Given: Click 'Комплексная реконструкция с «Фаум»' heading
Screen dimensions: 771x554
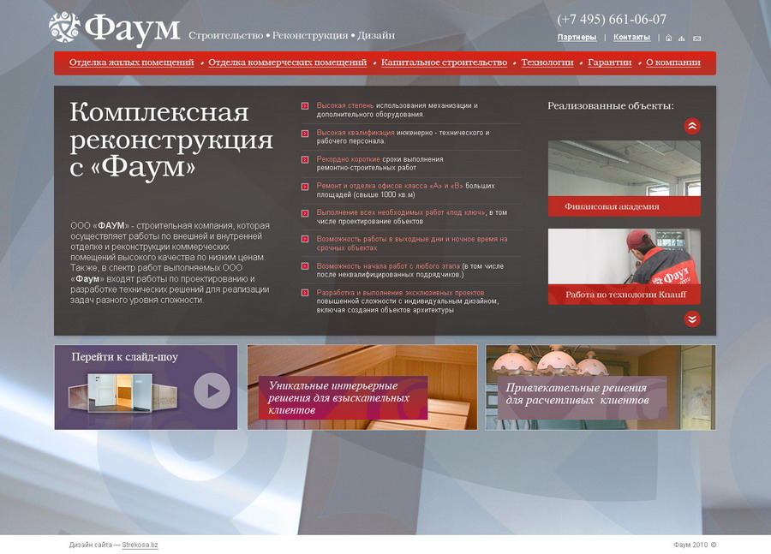Looking at the screenshot, I should (x=171, y=140).
